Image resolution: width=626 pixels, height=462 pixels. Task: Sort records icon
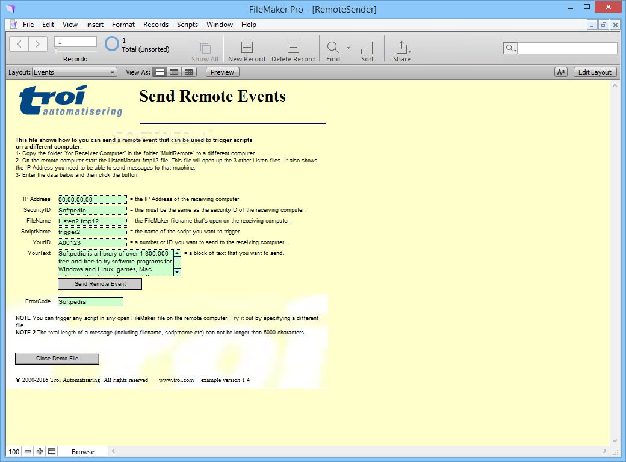coord(367,48)
